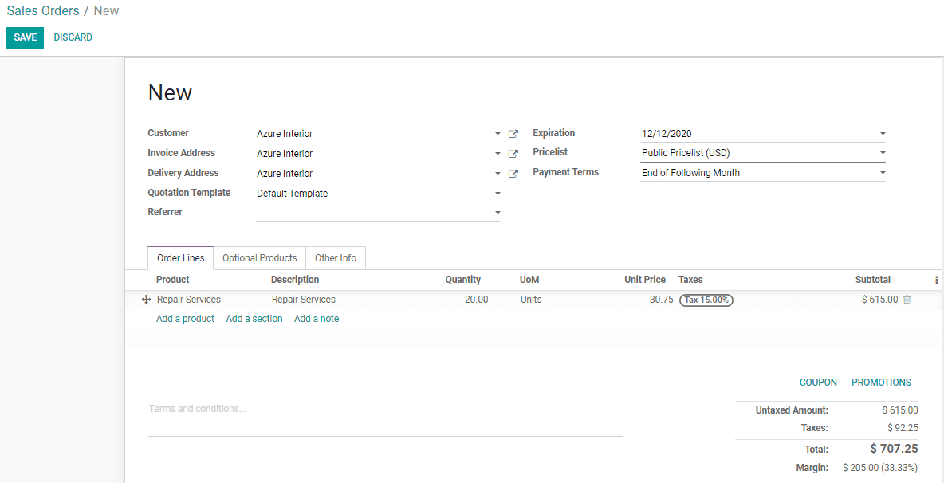
Task: Open the Other Info tab
Action: click(x=336, y=258)
